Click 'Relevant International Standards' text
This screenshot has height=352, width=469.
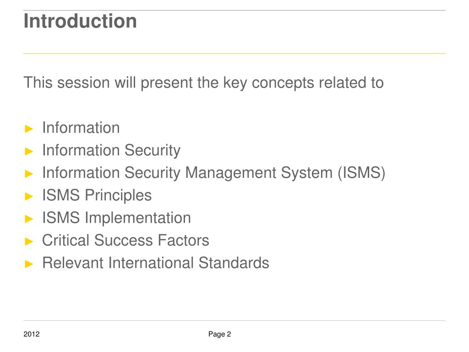pyautogui.click(x=156, y=263)
